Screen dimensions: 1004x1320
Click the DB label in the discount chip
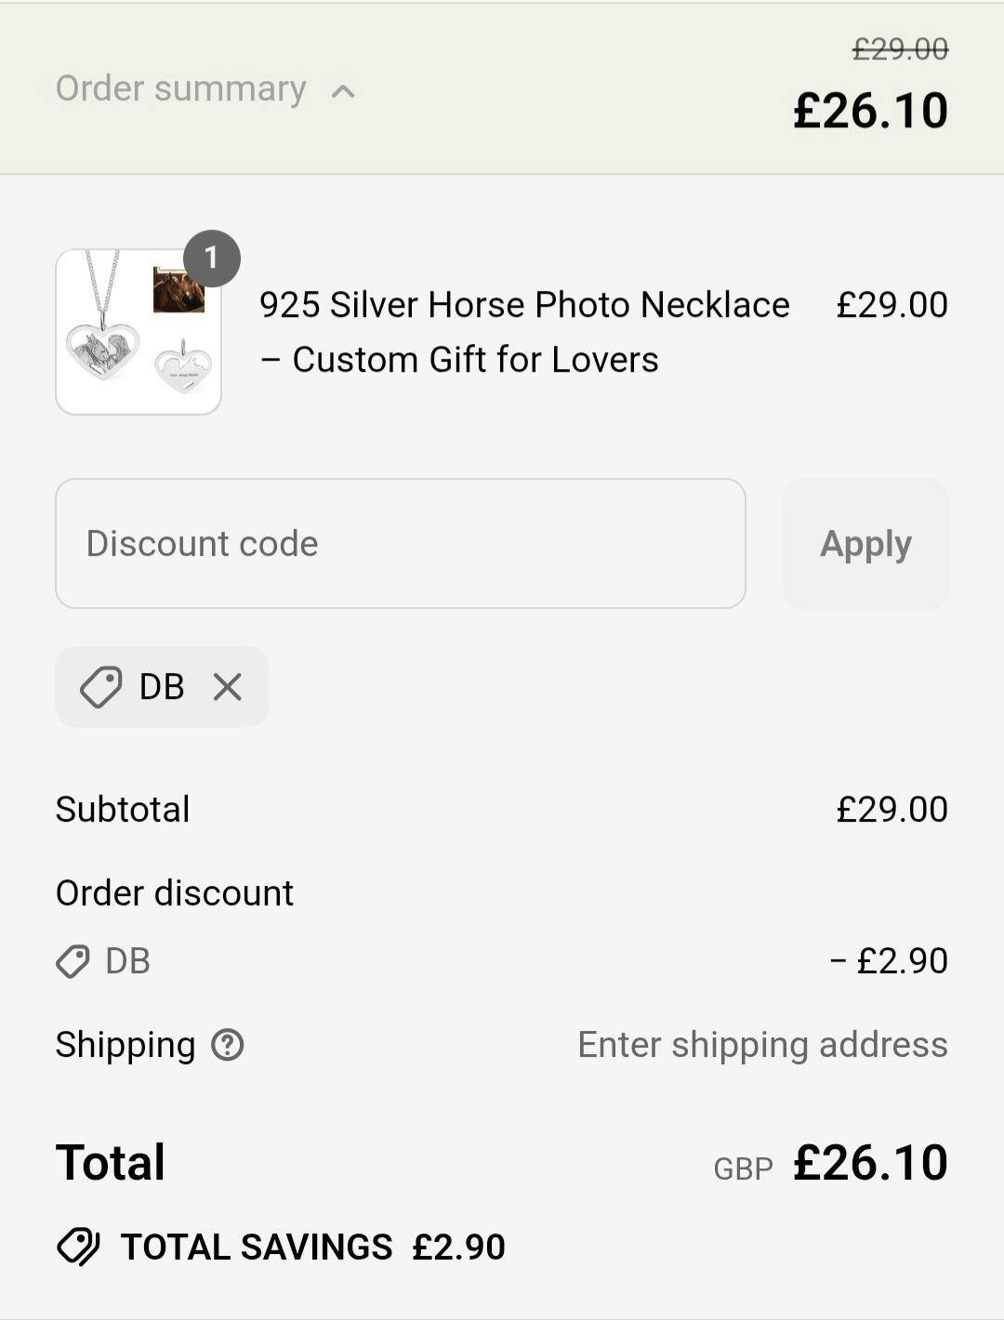tap(162, 687)
